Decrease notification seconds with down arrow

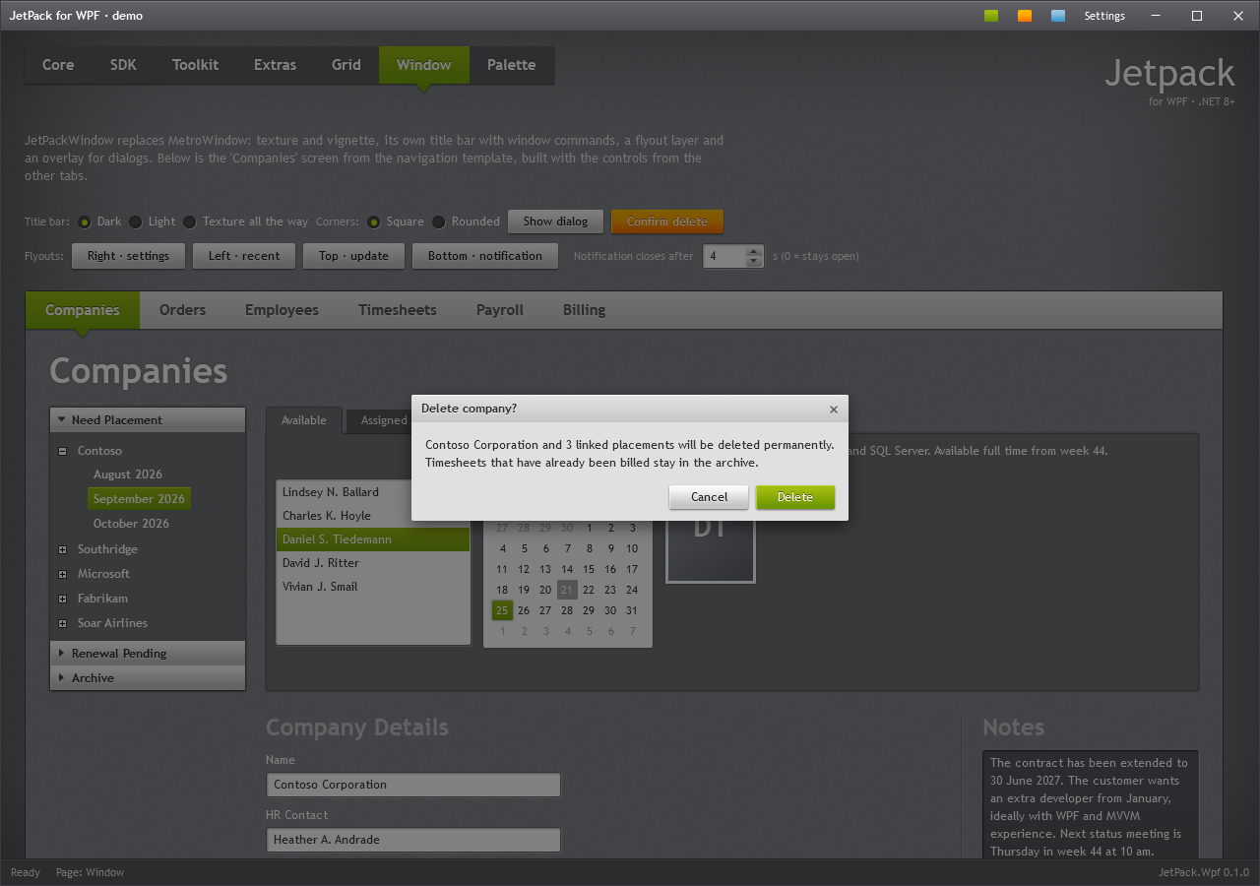[x=754, y=262]
